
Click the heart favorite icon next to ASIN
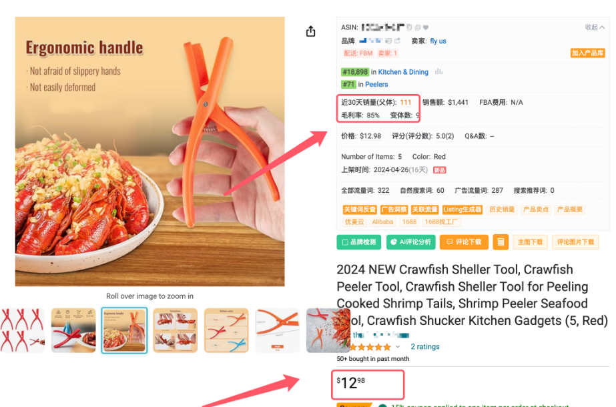tap(426, 27)
